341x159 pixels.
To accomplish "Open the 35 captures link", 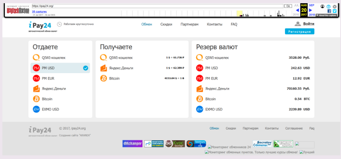I will (x=39, y=12).
